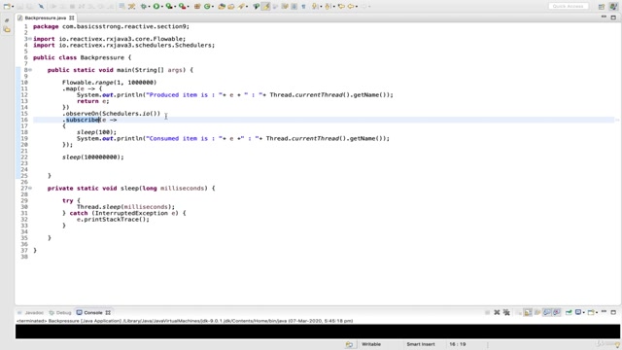The image size is (622, 350).
Task: Toggle Show Whitespace Characters pilcrow button
Action: [x=303, y=7]
